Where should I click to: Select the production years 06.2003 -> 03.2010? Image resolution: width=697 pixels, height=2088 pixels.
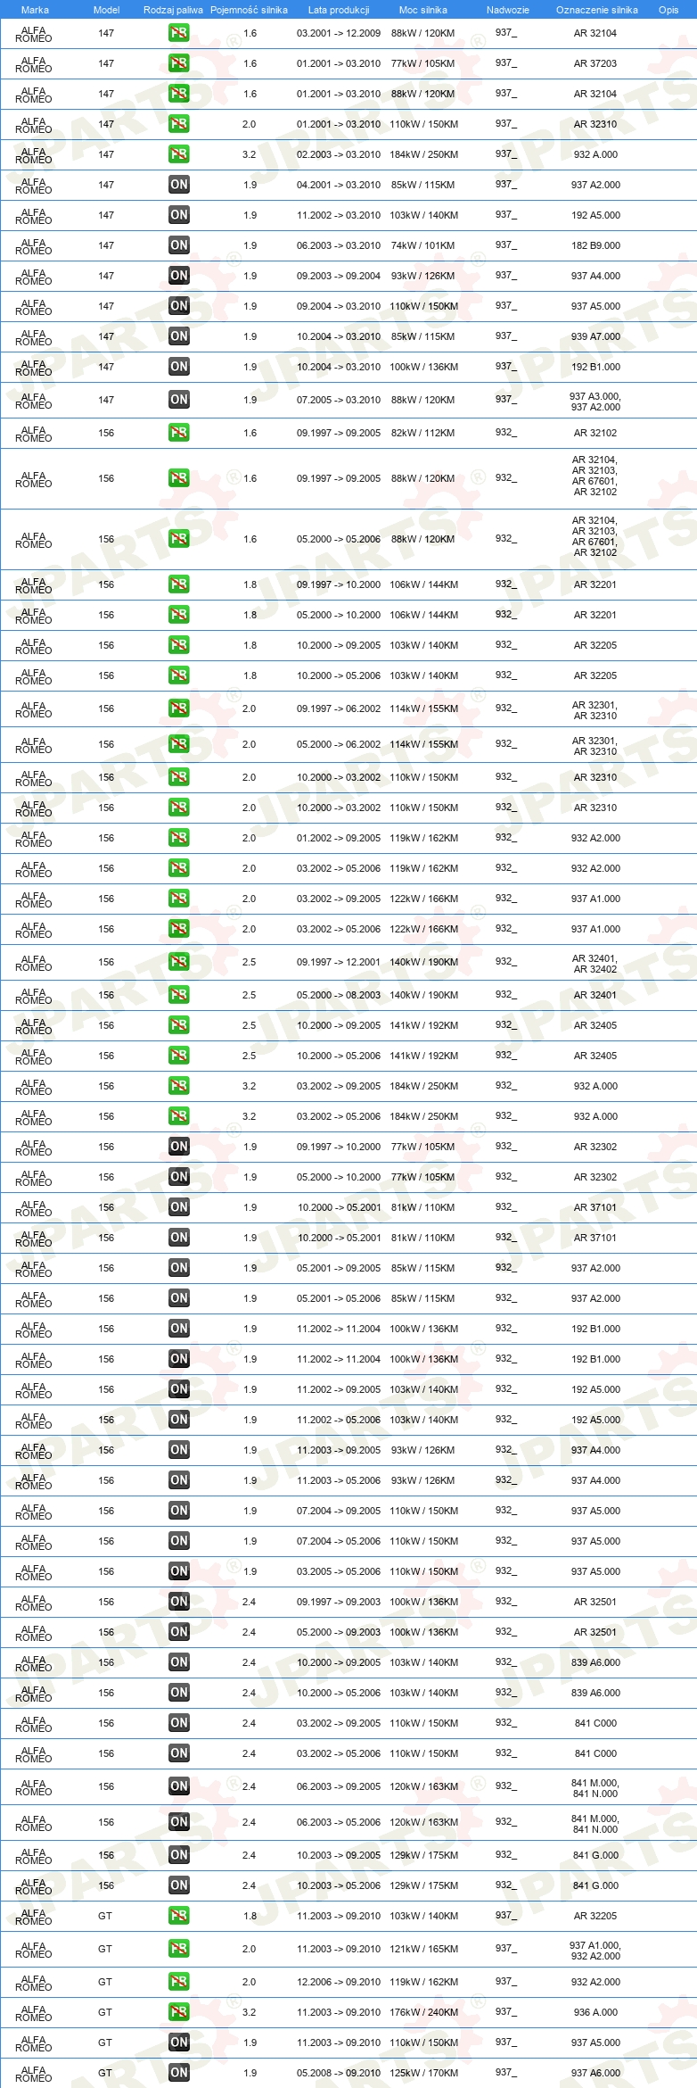(339, 245)
